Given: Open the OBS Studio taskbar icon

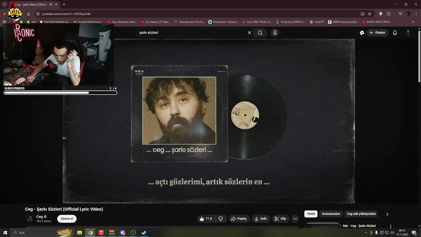Looking at the screenshot, I should tap(133, 233).
